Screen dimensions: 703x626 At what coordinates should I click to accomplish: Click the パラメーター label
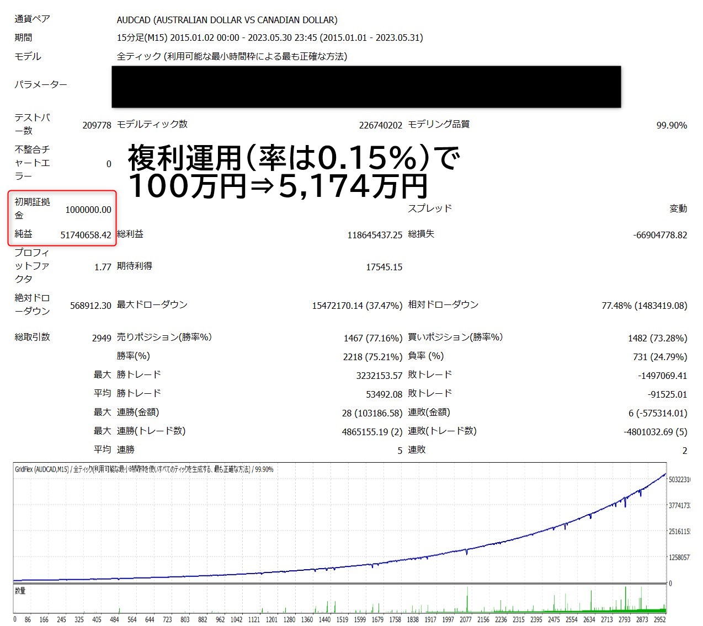click(x=41, y=84)
